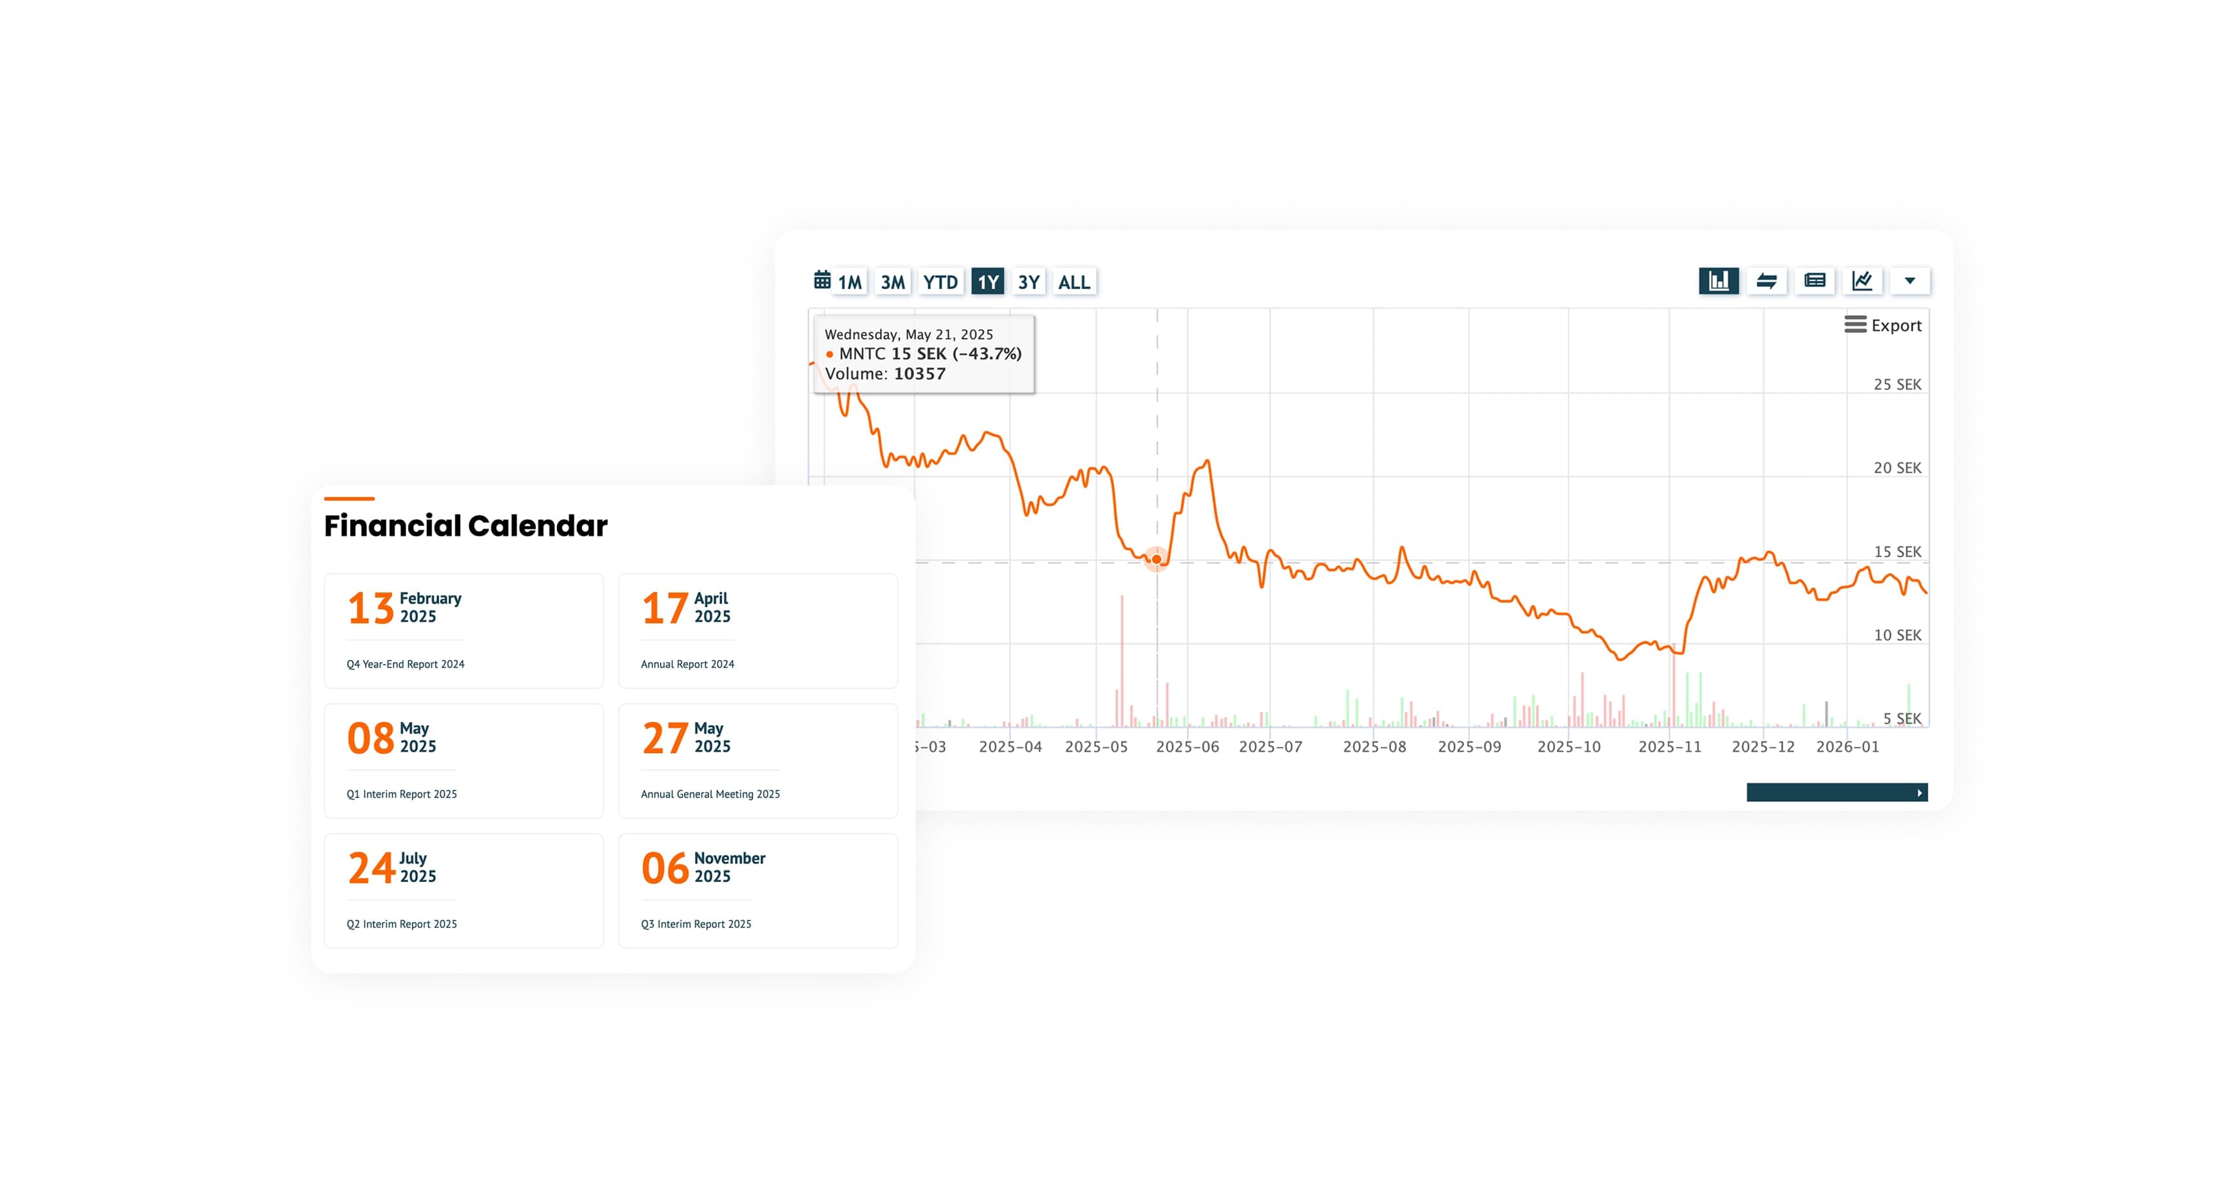Open the Annual General Meeting 2025 card

tap(757, 761)
